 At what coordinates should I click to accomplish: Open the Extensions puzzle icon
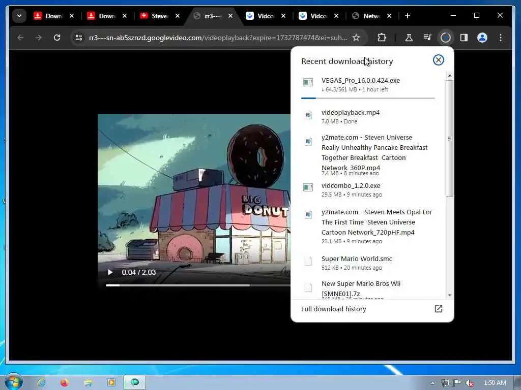point(382,38)
